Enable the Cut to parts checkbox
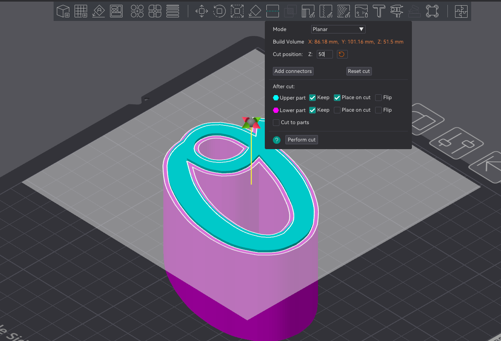Screen dimensions: 501x341 click(x=276, y=123)
